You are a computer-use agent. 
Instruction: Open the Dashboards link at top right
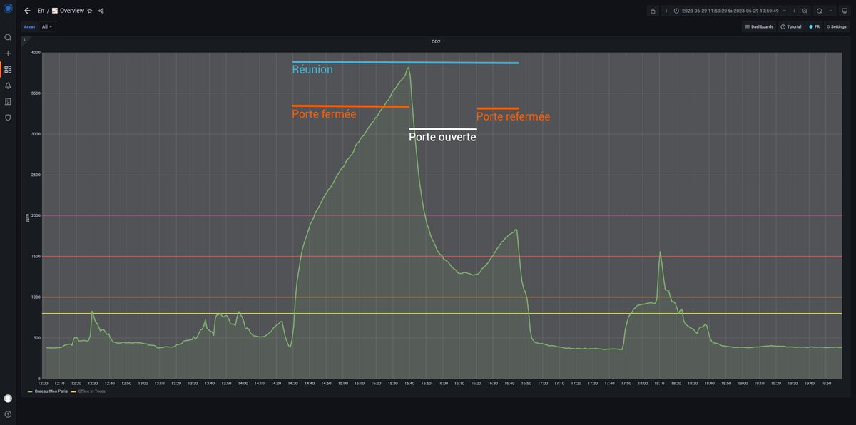(x=759, y=26)
